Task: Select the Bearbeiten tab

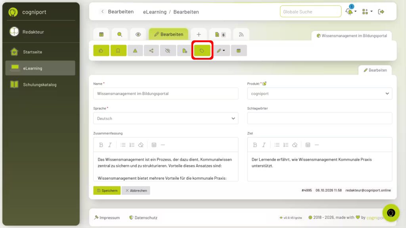Action: click(169, 34)
